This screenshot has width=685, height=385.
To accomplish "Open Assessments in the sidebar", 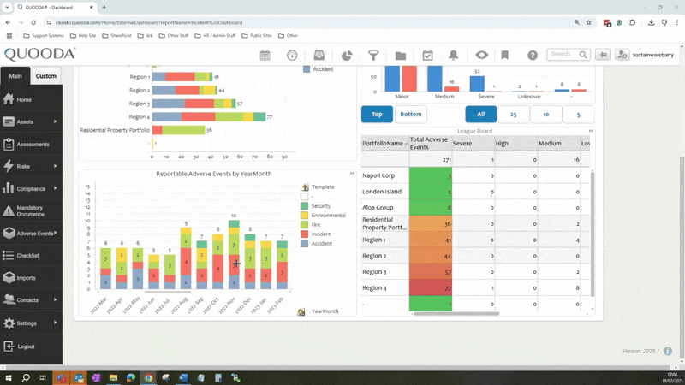I will [31, 144].
